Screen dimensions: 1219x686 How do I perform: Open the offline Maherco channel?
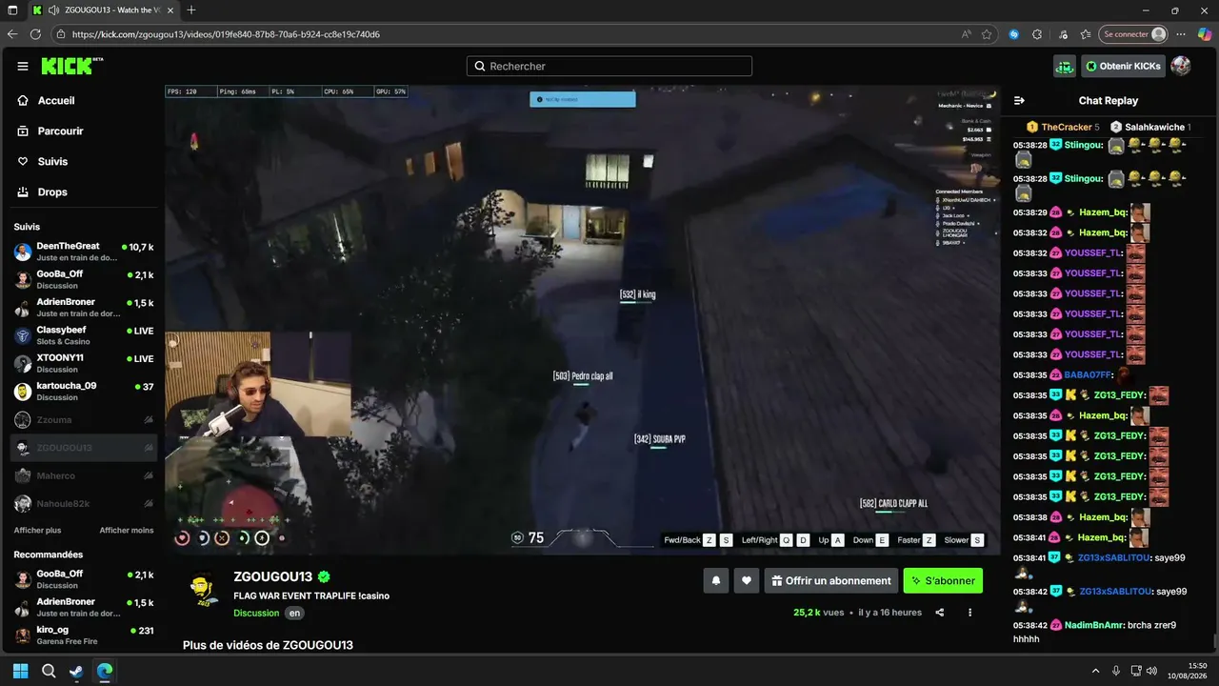click(84, 476)
